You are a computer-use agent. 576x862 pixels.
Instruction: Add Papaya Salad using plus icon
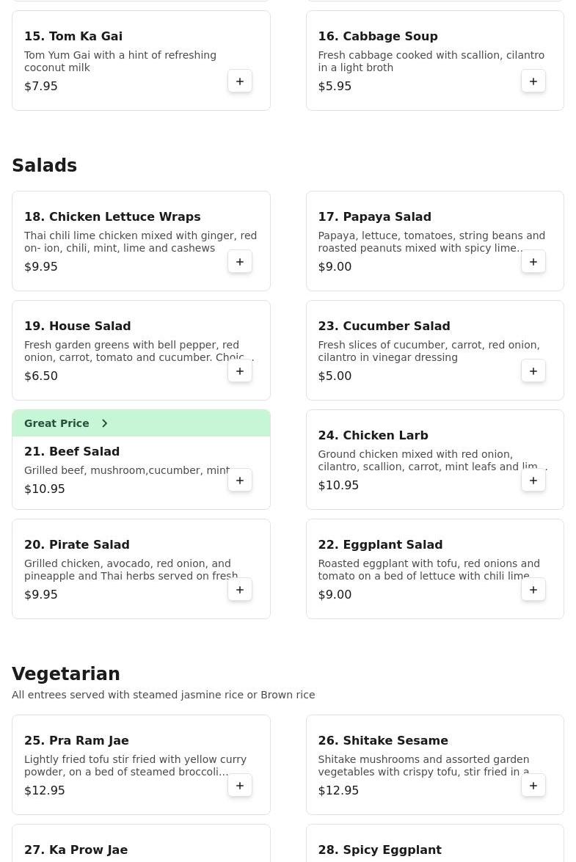point(533,262)
